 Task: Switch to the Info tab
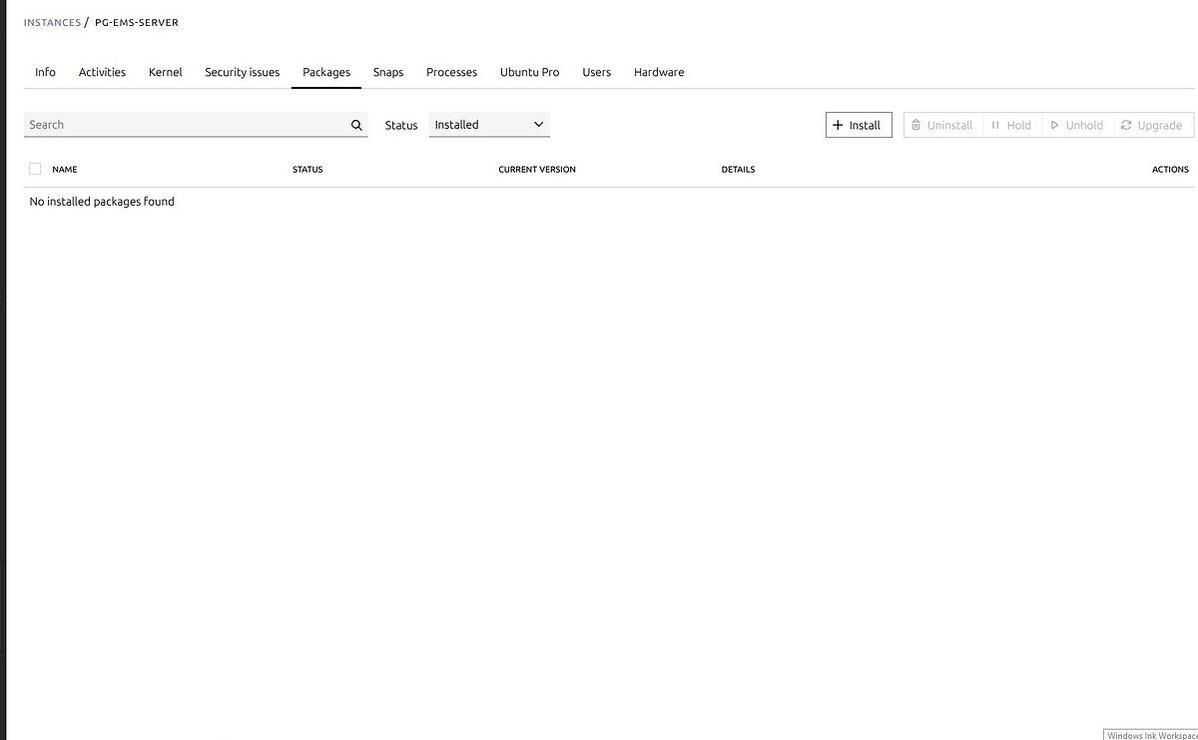click(45, 72)
